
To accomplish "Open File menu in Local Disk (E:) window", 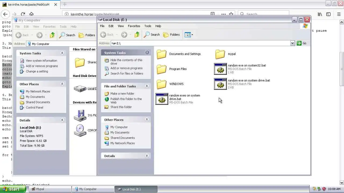I will point(102,26).
